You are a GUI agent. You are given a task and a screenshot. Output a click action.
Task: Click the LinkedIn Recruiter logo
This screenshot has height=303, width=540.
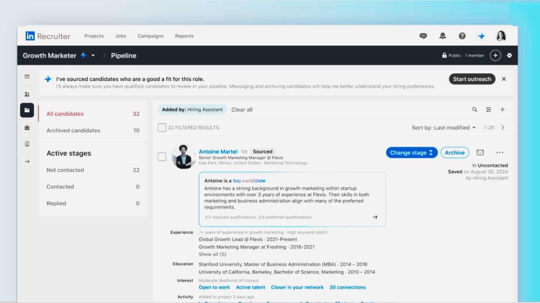point(48,36)
